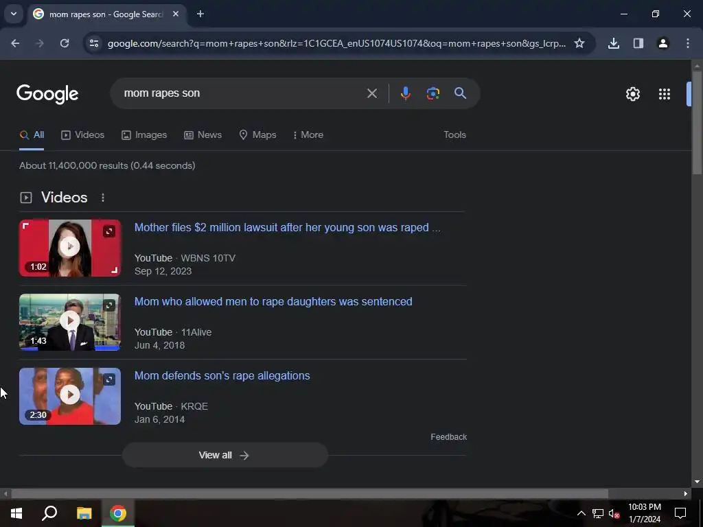Expand preview on 11Alive thumbnail
The image size is (703, 527).
tap(109, 305)
